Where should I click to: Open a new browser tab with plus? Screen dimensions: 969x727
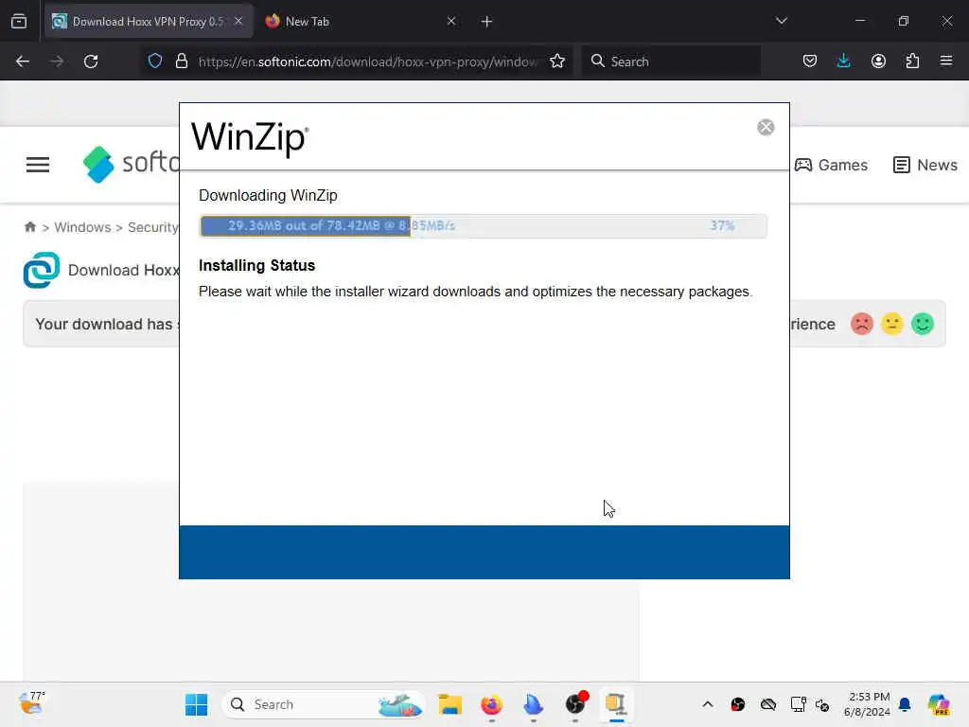point(486,22)
